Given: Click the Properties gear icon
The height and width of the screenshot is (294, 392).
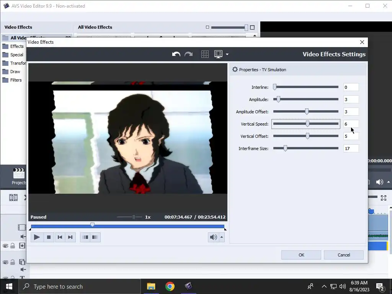Looking at the screenshot, I should (x=235, y=70).
